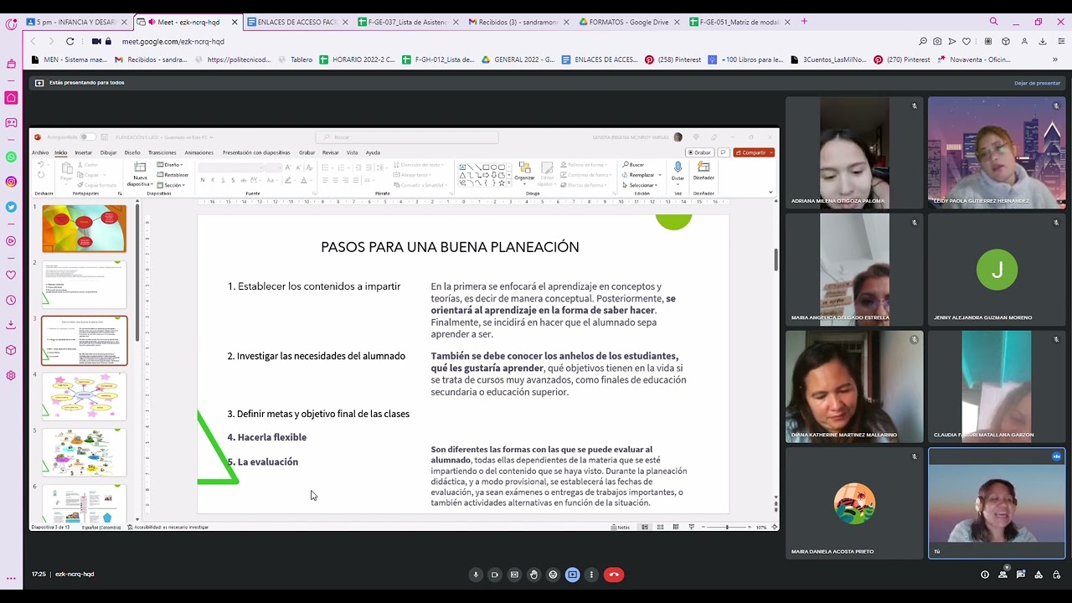This screenshot has width=1072, height=603.
Task: Select slide 5 thumbnail
Action: click(84, 452)
